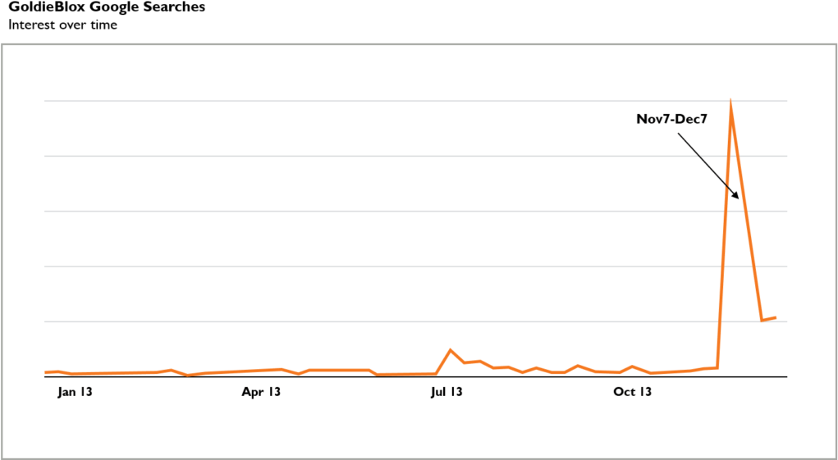Click the base of the spike's rising edge

pos(717,367)
